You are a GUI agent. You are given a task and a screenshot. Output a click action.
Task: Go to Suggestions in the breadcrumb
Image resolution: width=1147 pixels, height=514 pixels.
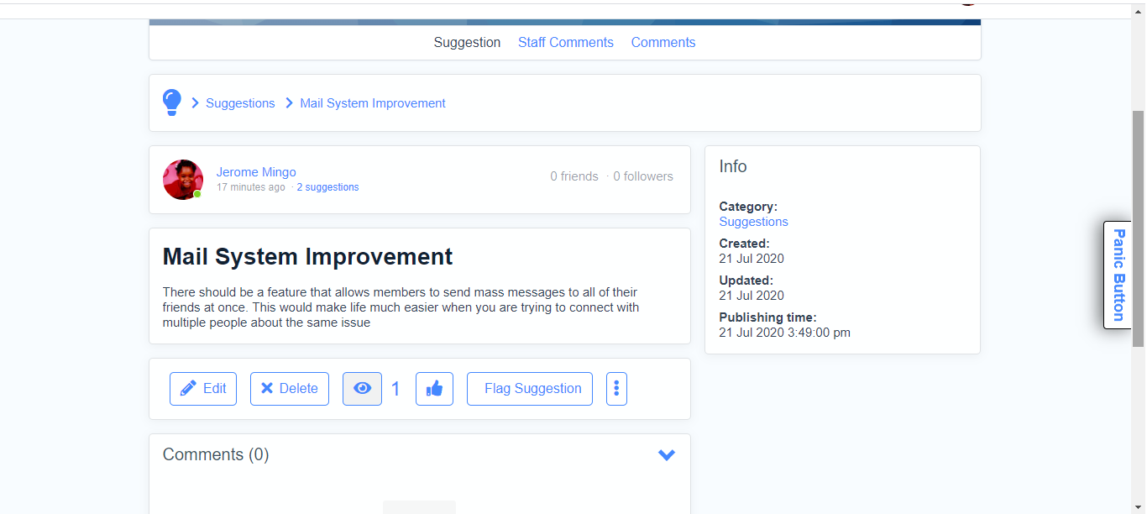240,103
